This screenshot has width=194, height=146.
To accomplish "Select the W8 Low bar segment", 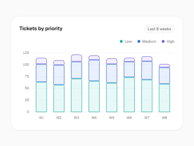I will point(165,98).
